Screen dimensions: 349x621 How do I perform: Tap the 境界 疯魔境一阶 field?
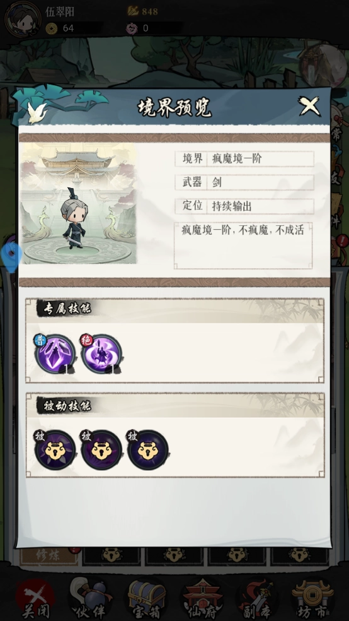pyautogui.click(x=244, y=159)
